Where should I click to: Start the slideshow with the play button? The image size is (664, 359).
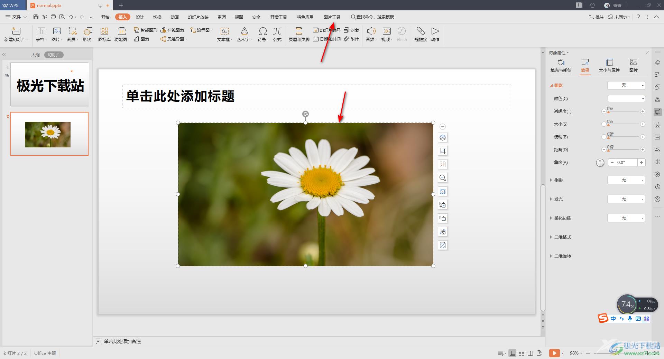point(554,353)
